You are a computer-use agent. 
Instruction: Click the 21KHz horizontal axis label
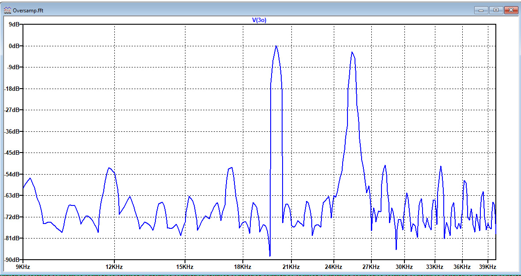click(x=291, y=267)
